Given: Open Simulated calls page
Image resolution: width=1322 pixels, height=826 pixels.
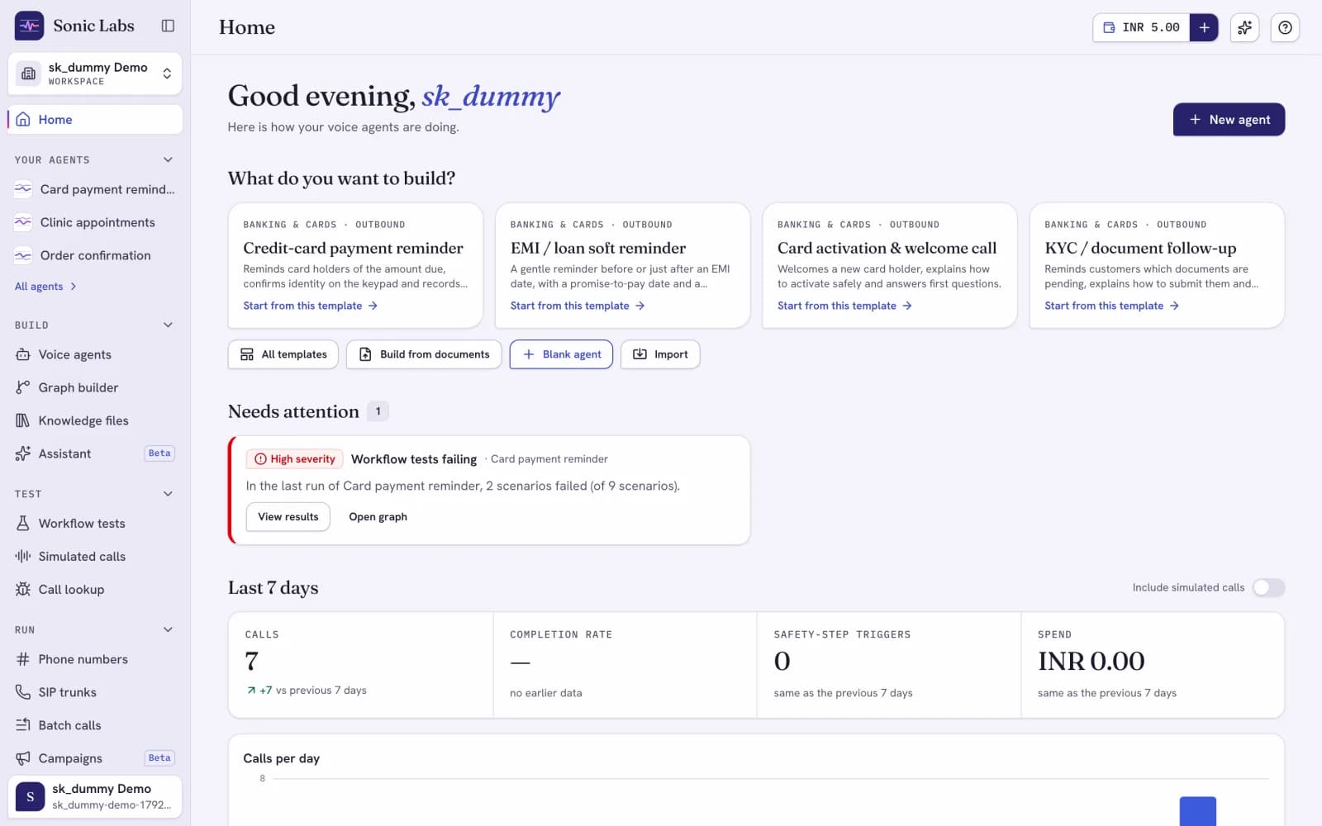Looking at the screenshot, I should click(95, 556).
